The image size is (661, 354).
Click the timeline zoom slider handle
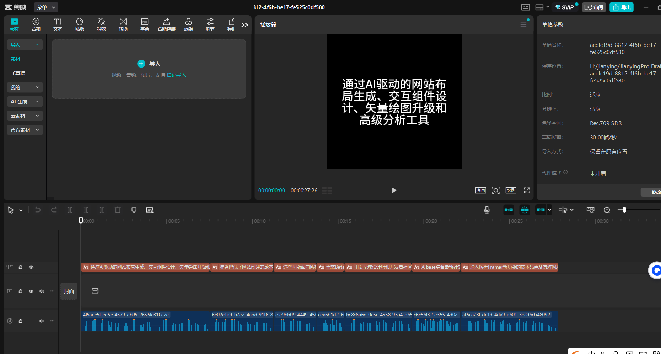tap(624, 210)
